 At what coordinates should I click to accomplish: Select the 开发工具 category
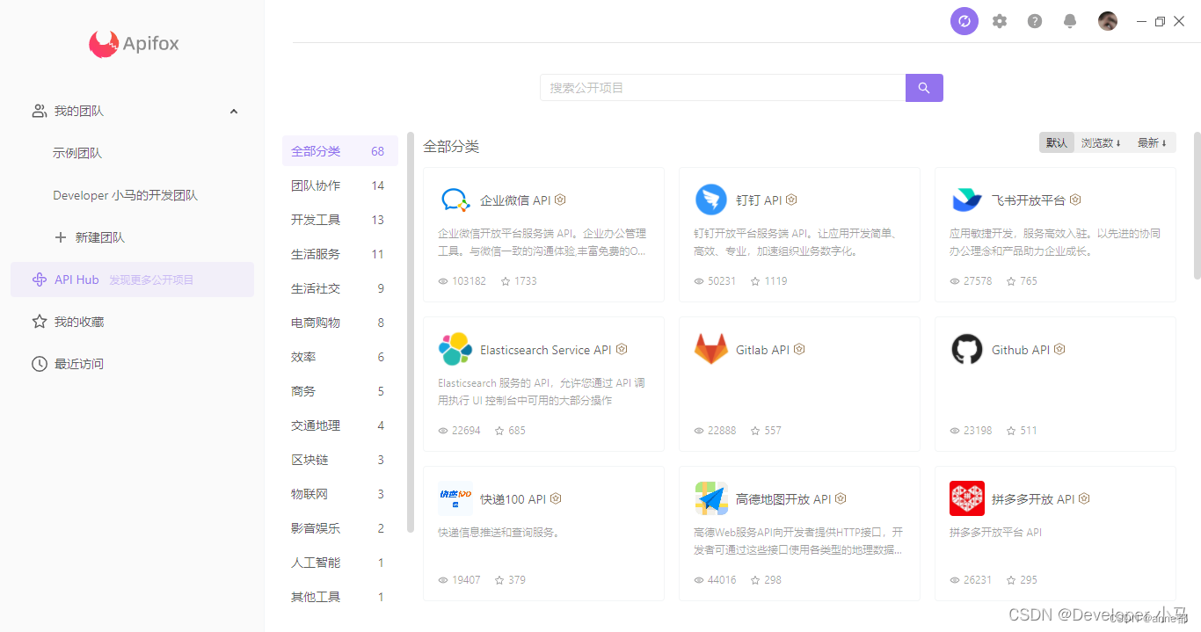(x=339, y=220)
